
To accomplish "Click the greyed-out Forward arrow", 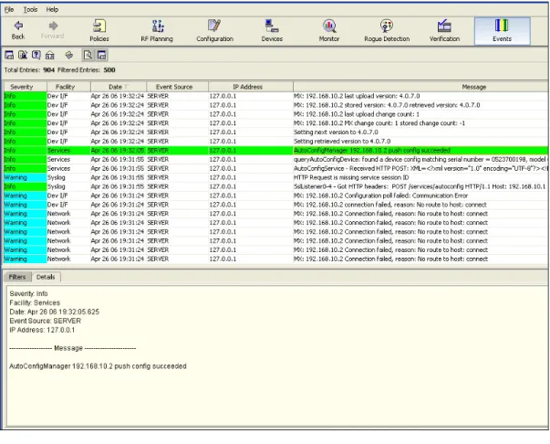I will 53,30.
